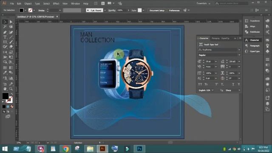Screen dimensions: 272x153
Task: Select the Curvature tool
Action: [11, 32]
